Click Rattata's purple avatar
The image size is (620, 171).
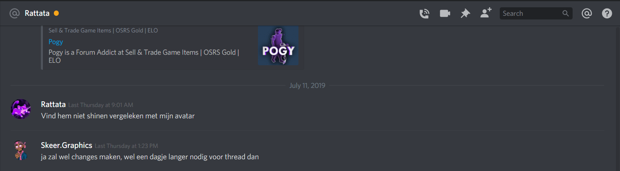click(21, 109)
